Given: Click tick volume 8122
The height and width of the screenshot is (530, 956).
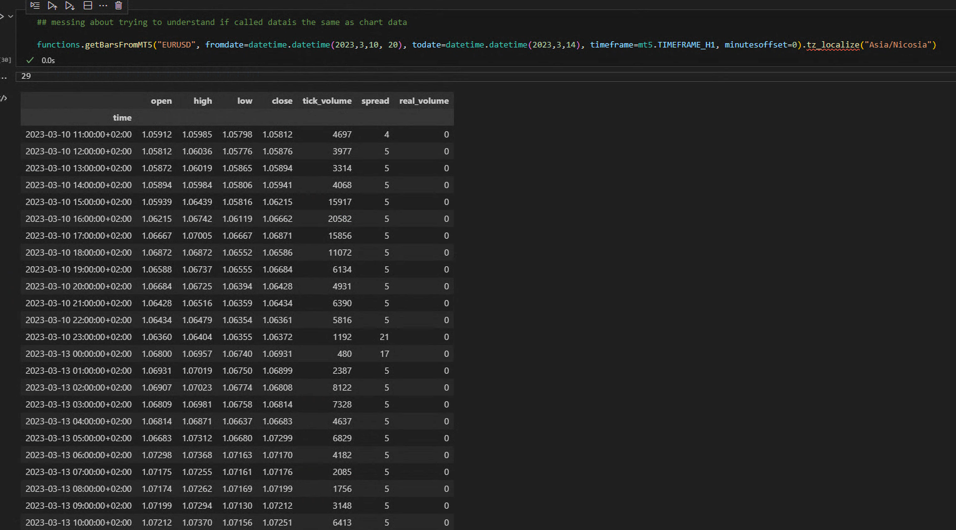Looking at the screenshot, I should tap(342, 387).
